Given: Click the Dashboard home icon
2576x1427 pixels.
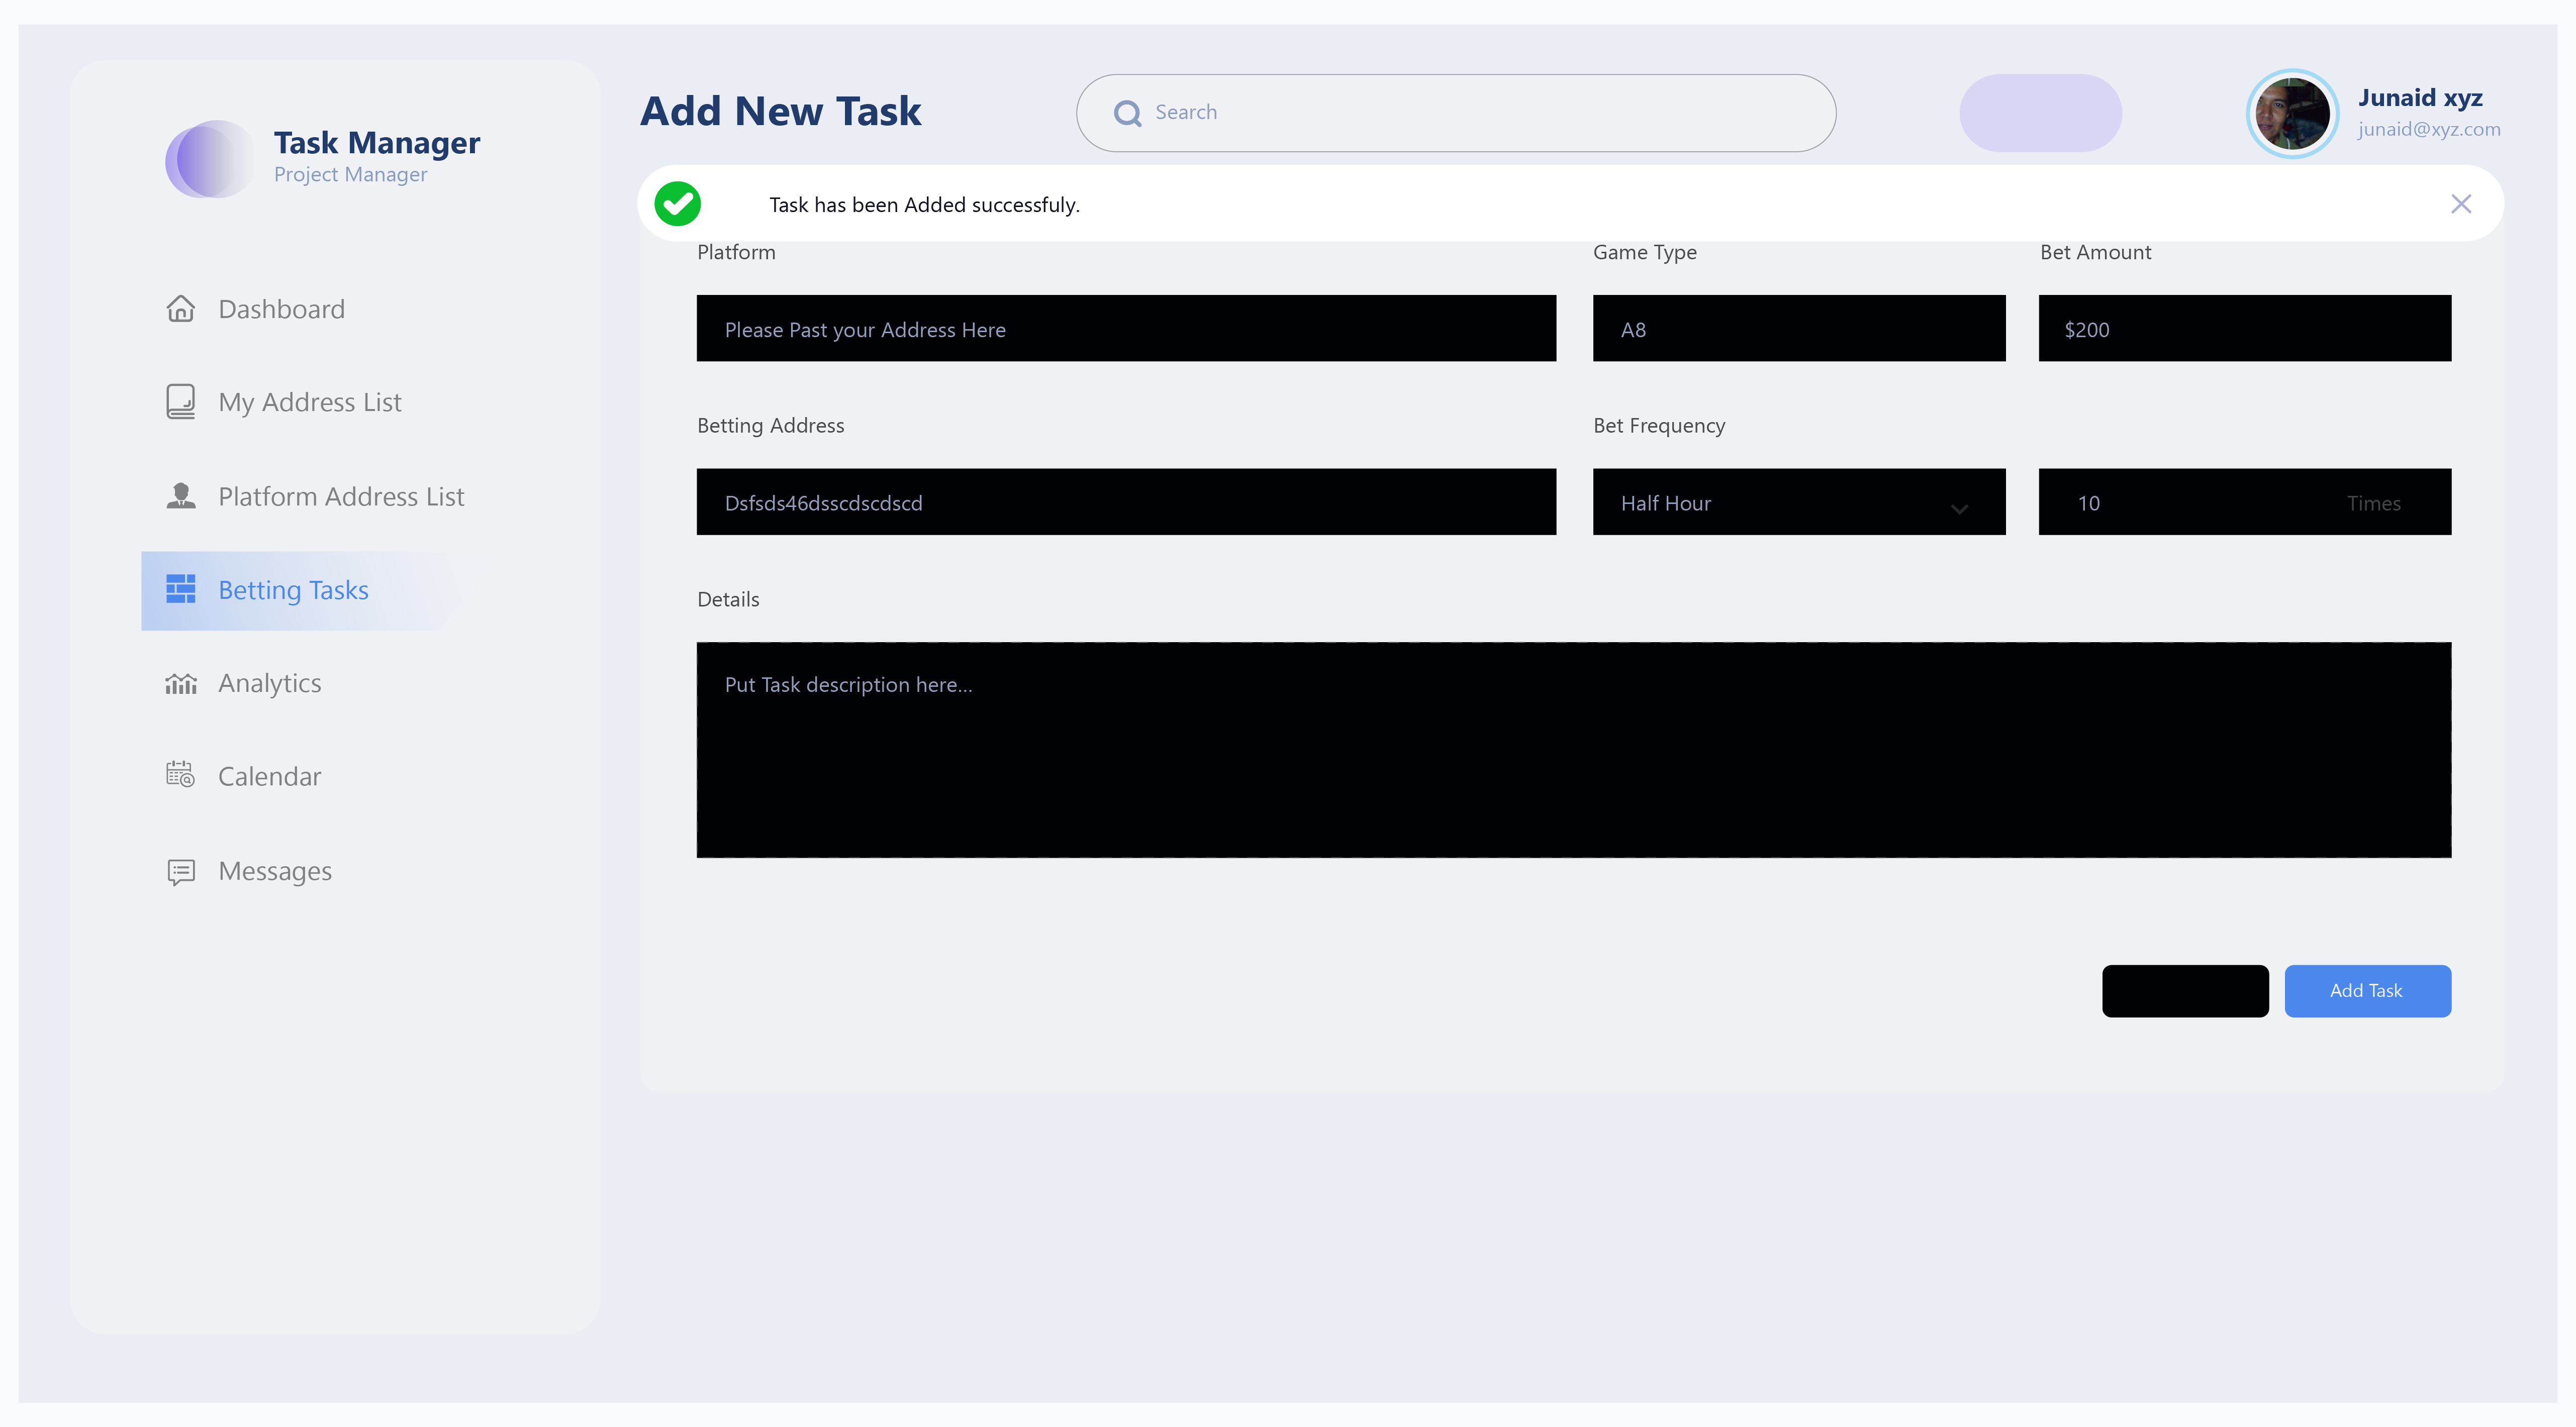Looking at the screenshot, I should pyautogui.click(x=180, y=309).
